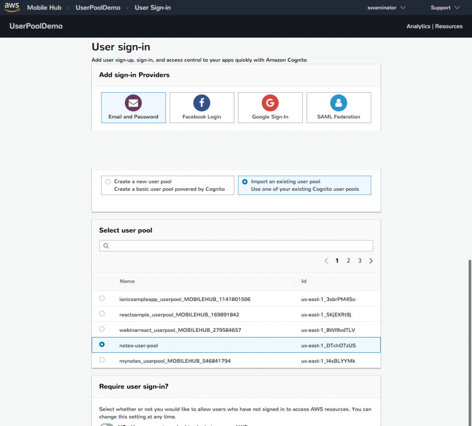
Task: Toggle the require sign-in switch
Action: (106, 425)
